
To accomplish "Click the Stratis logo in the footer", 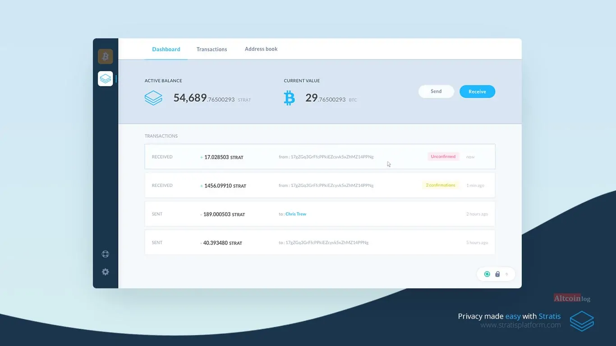I will coord(582,321).
